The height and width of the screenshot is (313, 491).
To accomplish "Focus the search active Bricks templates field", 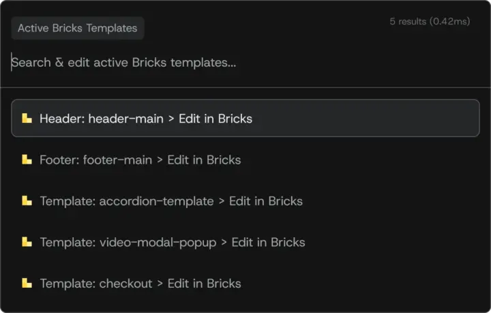I will (205, 62).
